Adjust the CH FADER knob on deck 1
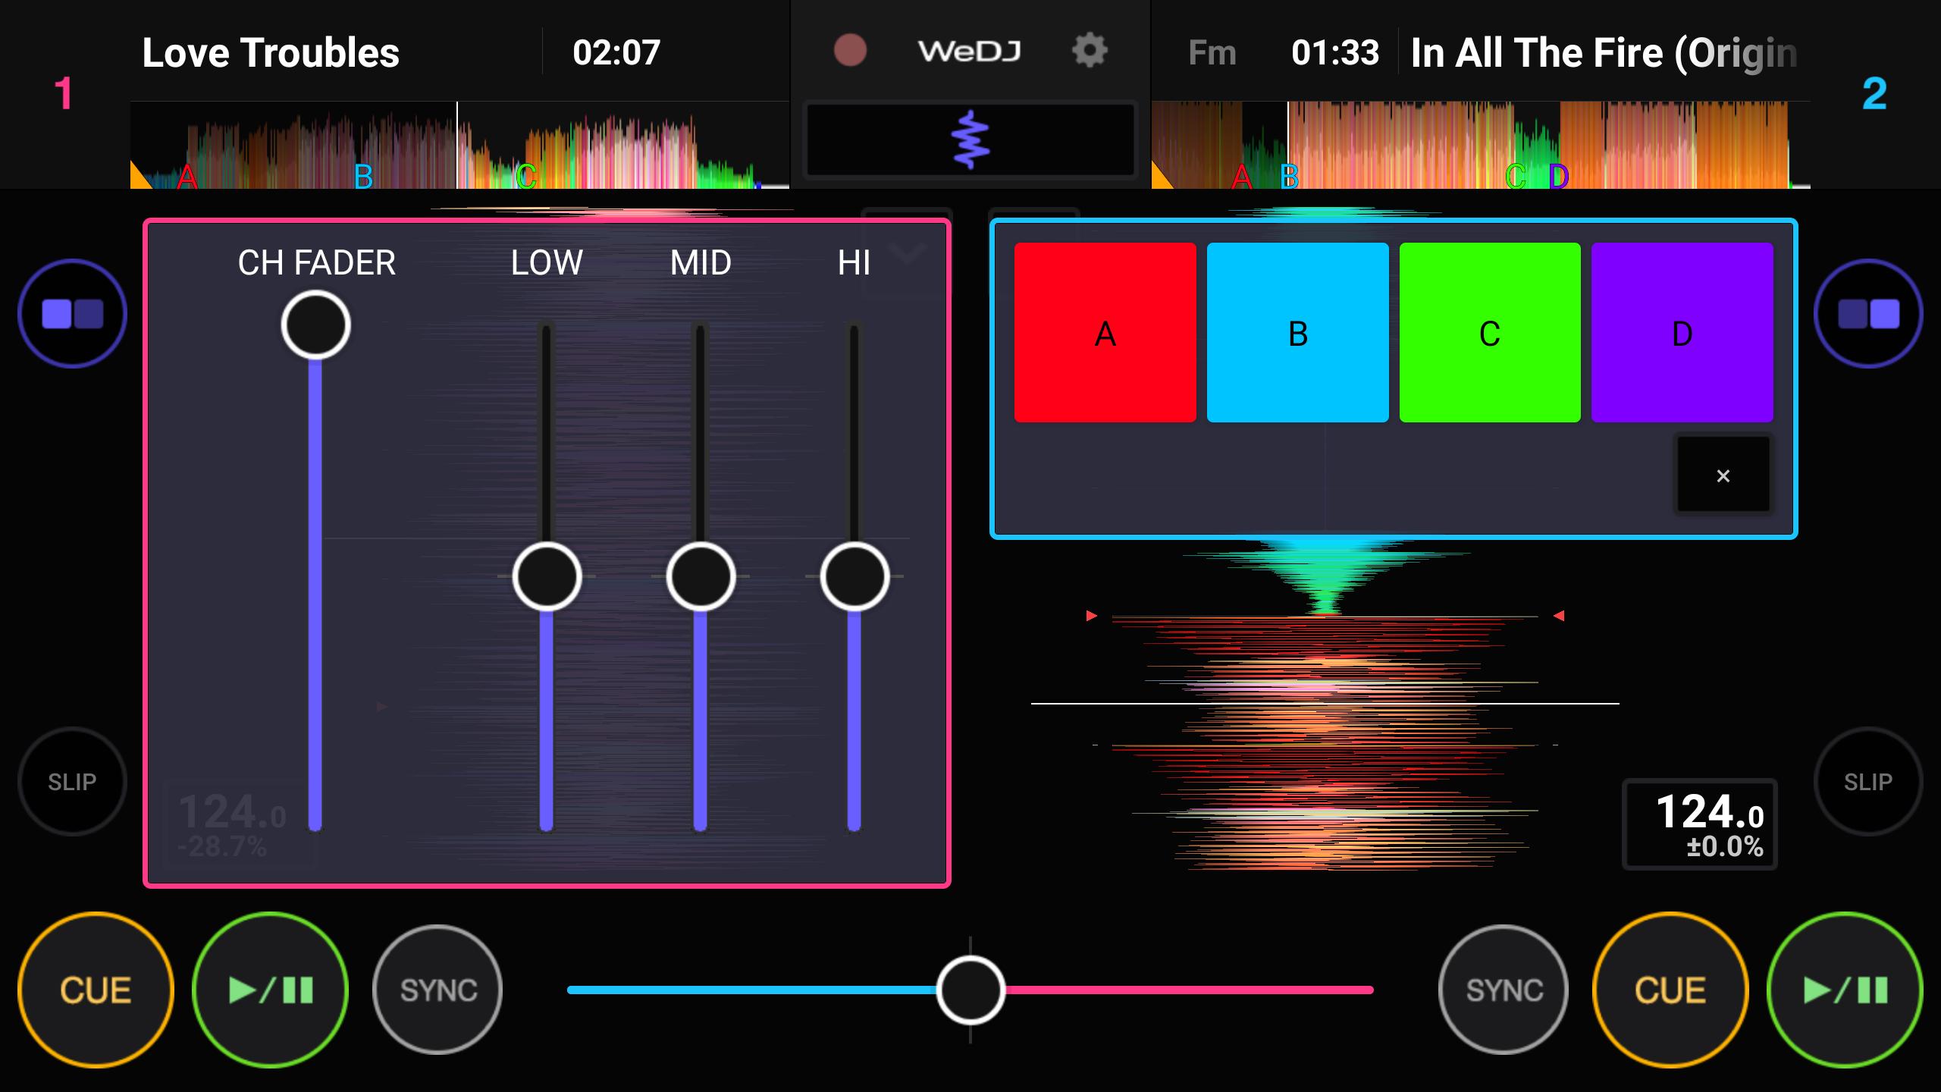 [316, 324]
